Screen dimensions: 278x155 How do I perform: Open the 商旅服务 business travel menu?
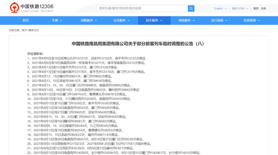point(187,20)
